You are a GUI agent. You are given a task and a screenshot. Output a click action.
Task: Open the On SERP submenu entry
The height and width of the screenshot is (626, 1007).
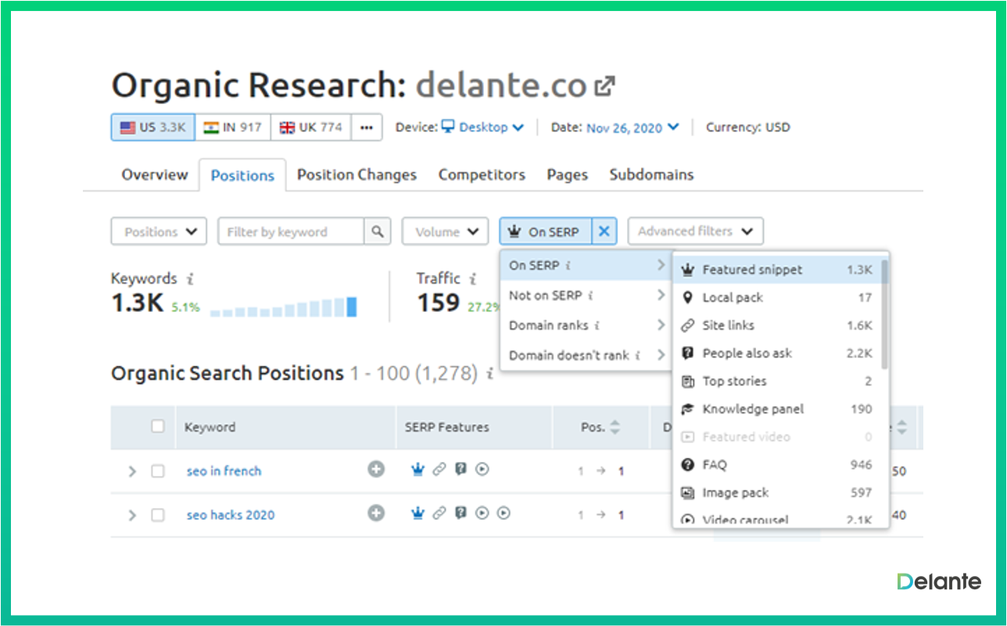point(586,266)
